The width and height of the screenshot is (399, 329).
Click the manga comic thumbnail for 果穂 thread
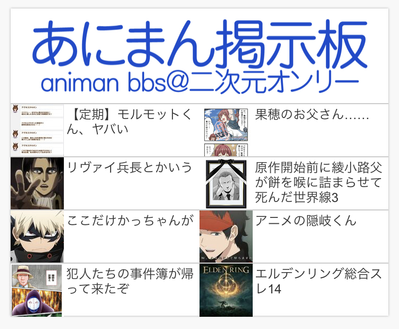coord(226,132)
